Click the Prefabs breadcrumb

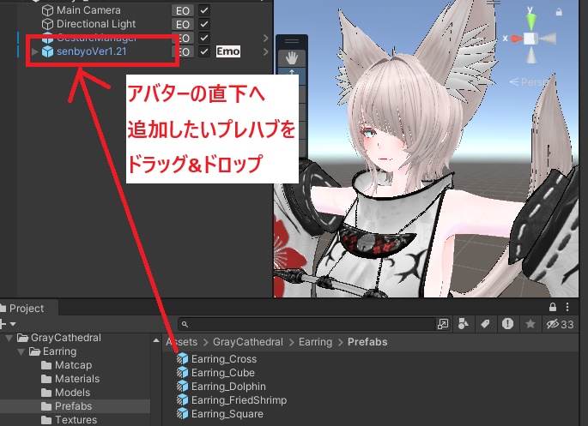[367, 342]
